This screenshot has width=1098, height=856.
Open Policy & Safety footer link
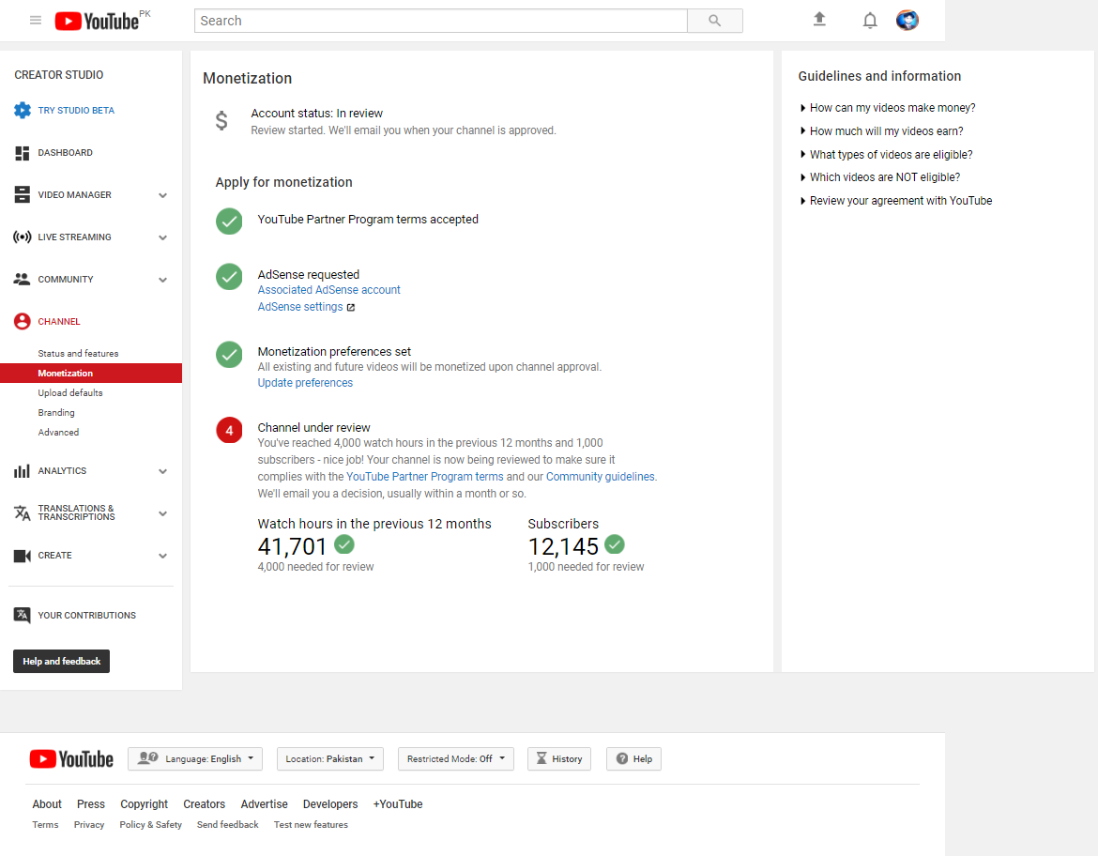click(150, 824)
